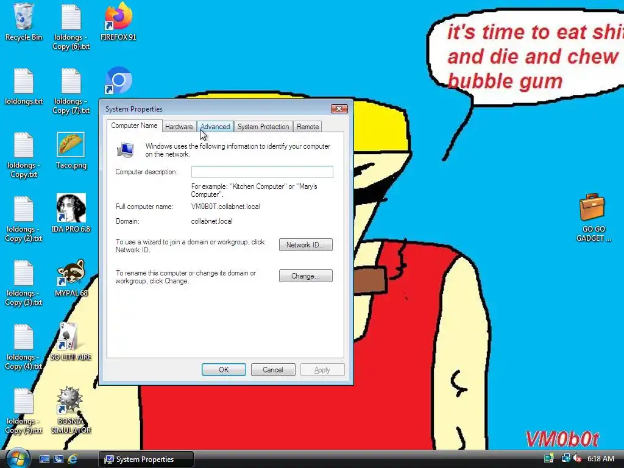The image size is (624, 468).
Task: Select loldongs - Copy (6).txt file icon
Action: 71,26
